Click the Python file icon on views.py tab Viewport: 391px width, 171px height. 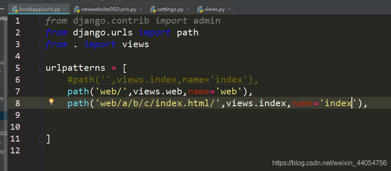[x=200, y=10]
